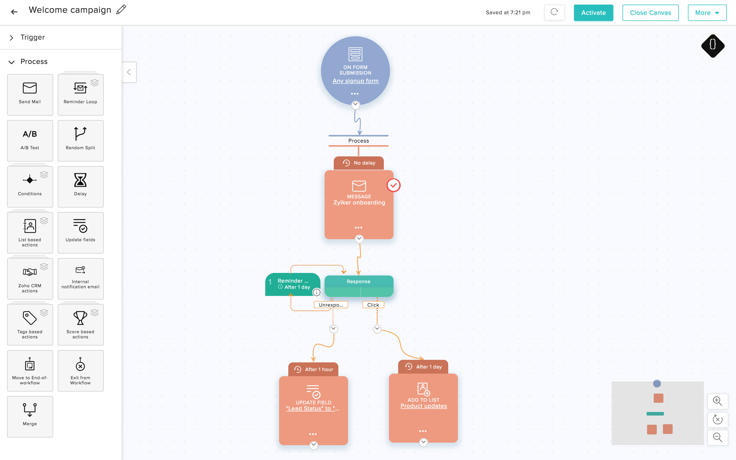Viewport: 736px width, 460px height.
Task: Open the Any signup form link
Action: [355, 81]
